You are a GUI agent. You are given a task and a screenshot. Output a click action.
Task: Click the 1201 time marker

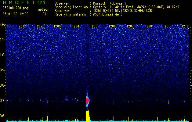pyautogui.click(x=20, y=26)
